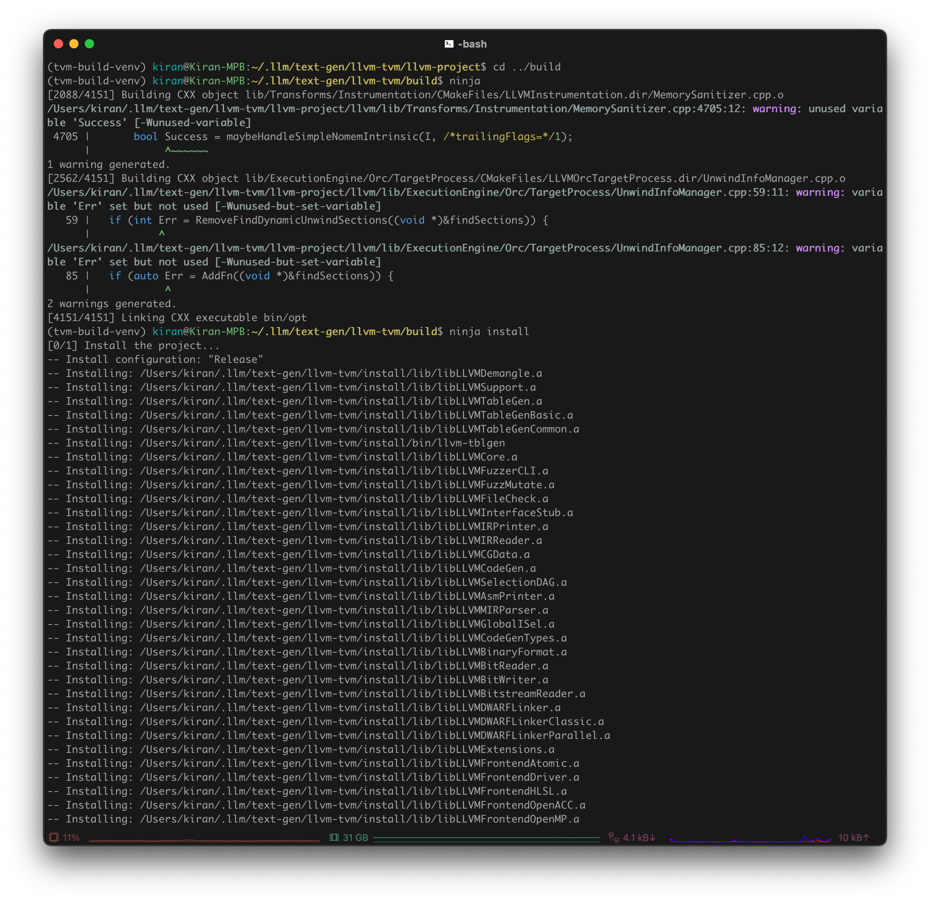Click the memory icon beside 31 GB
The image size is (930, 903).
[334, 838]
